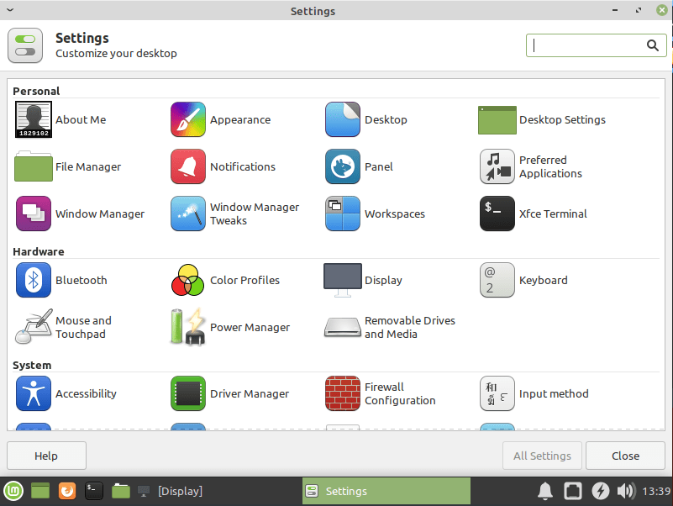Open the Xfce Terminal preferences icon
The height and width of the screenshot is (506, 673).
click(497, 213)
